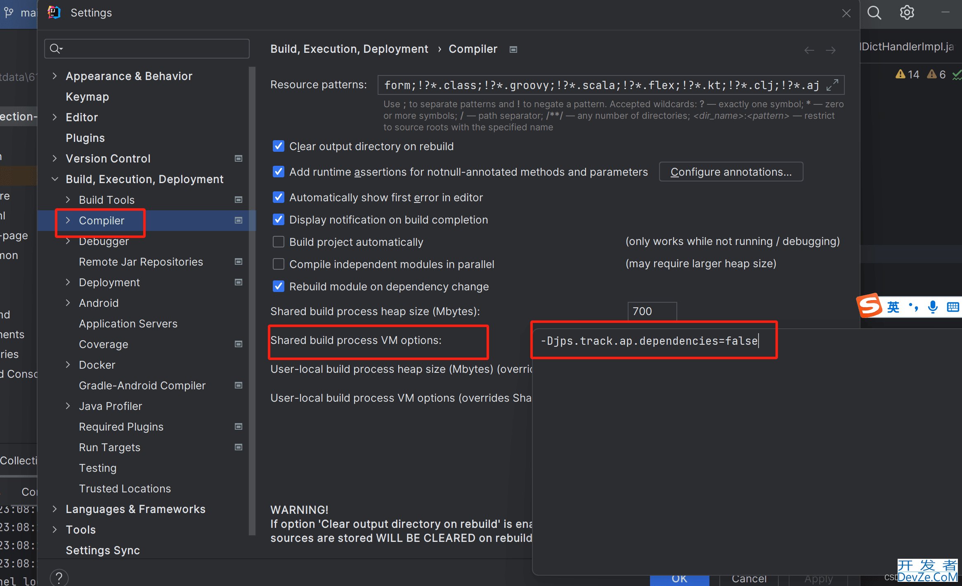Expand the Compiler node

68,221
